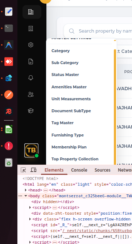This screenshot has height=244, width=132.
Task: Expand the flex h-screen div node
Action: [x=30, y=219]
